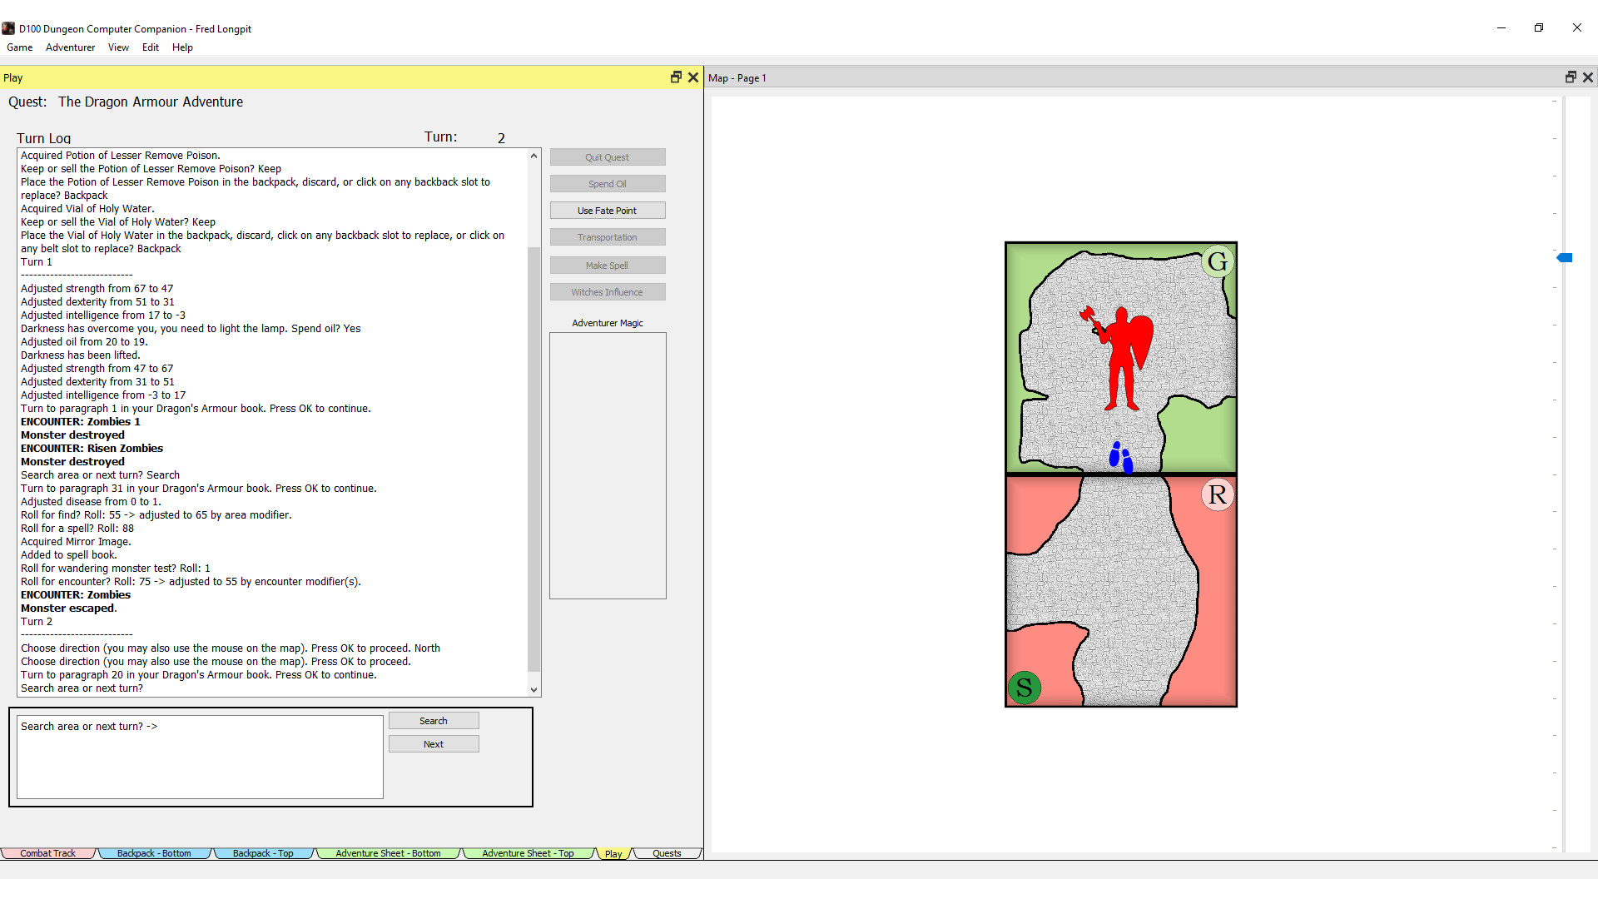Click the Spend Oil icon
The width and height of the screenshot is (1598, 899).
tap(608, 183)
